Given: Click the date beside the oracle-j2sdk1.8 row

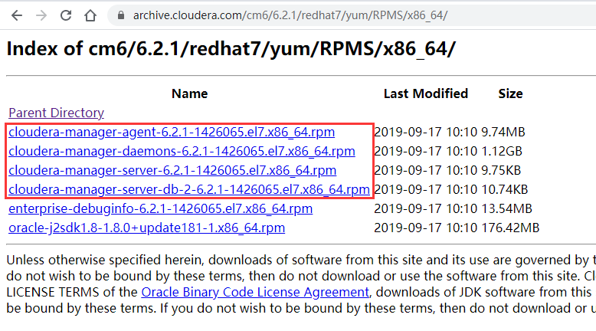Looking at the screenshot, I should click(425, 228).
